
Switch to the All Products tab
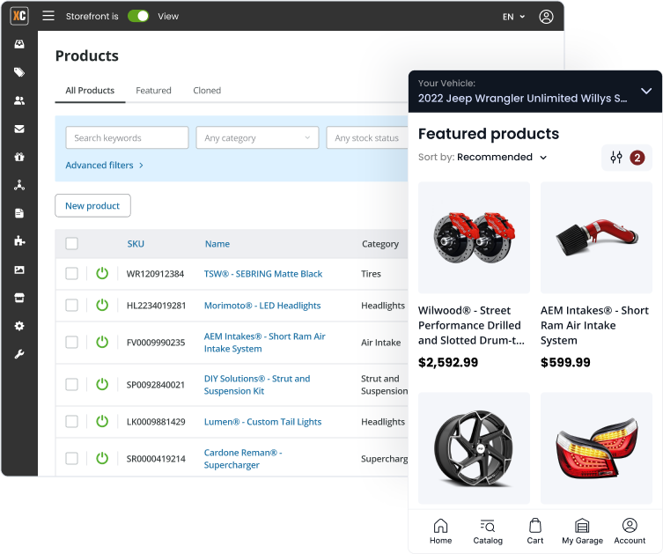click(90, 91)
